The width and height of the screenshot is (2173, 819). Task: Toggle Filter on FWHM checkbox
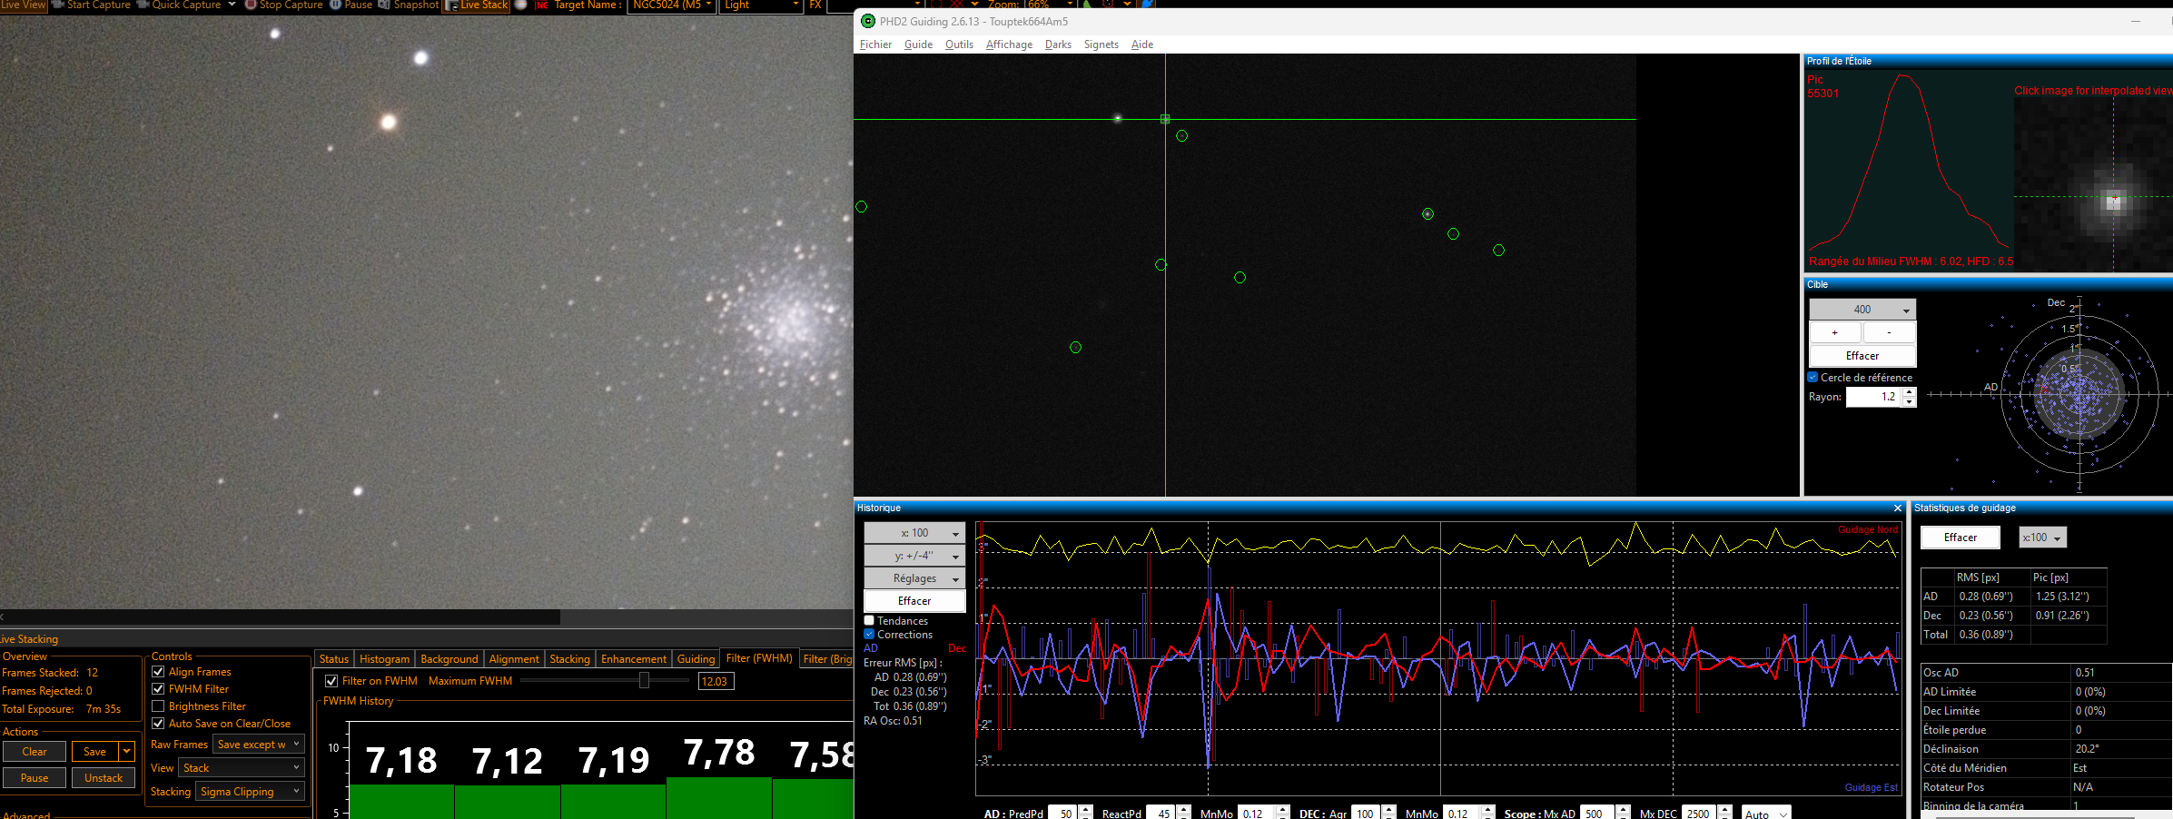click(331, 681)
